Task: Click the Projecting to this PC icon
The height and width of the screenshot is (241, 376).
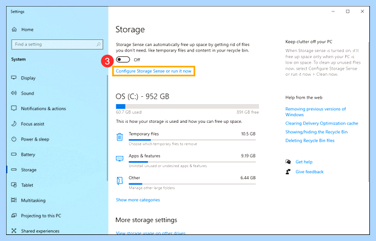Action: [x=14, y=216]
